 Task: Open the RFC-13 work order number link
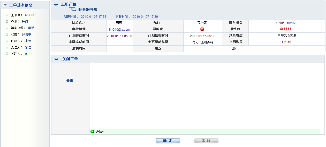pos(31,15)
